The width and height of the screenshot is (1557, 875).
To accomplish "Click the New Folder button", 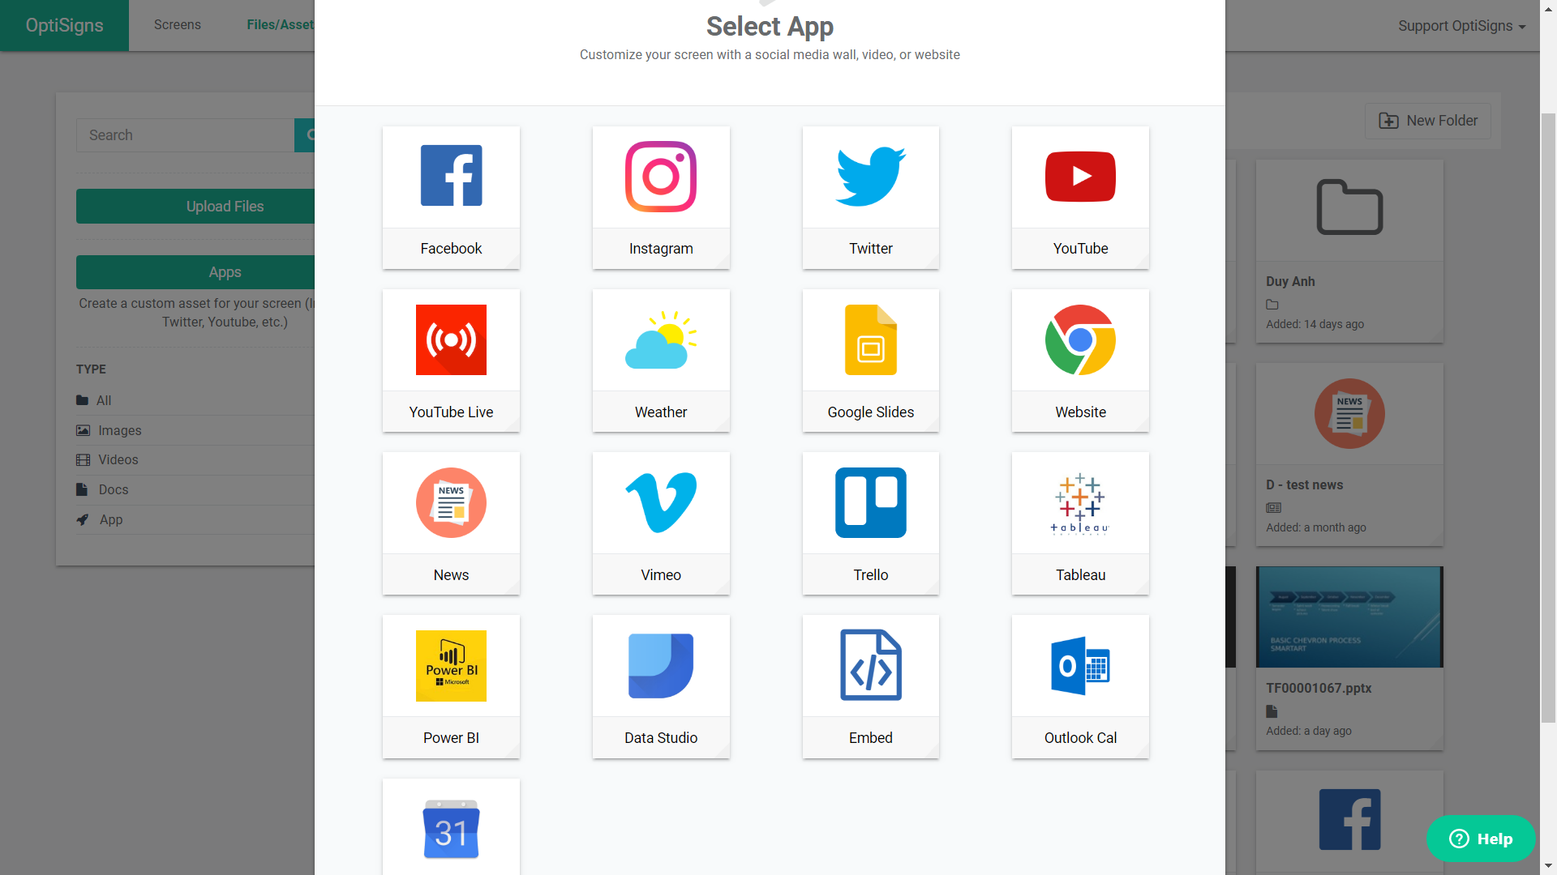I will pyautogui.click(x=1427, y=121).
